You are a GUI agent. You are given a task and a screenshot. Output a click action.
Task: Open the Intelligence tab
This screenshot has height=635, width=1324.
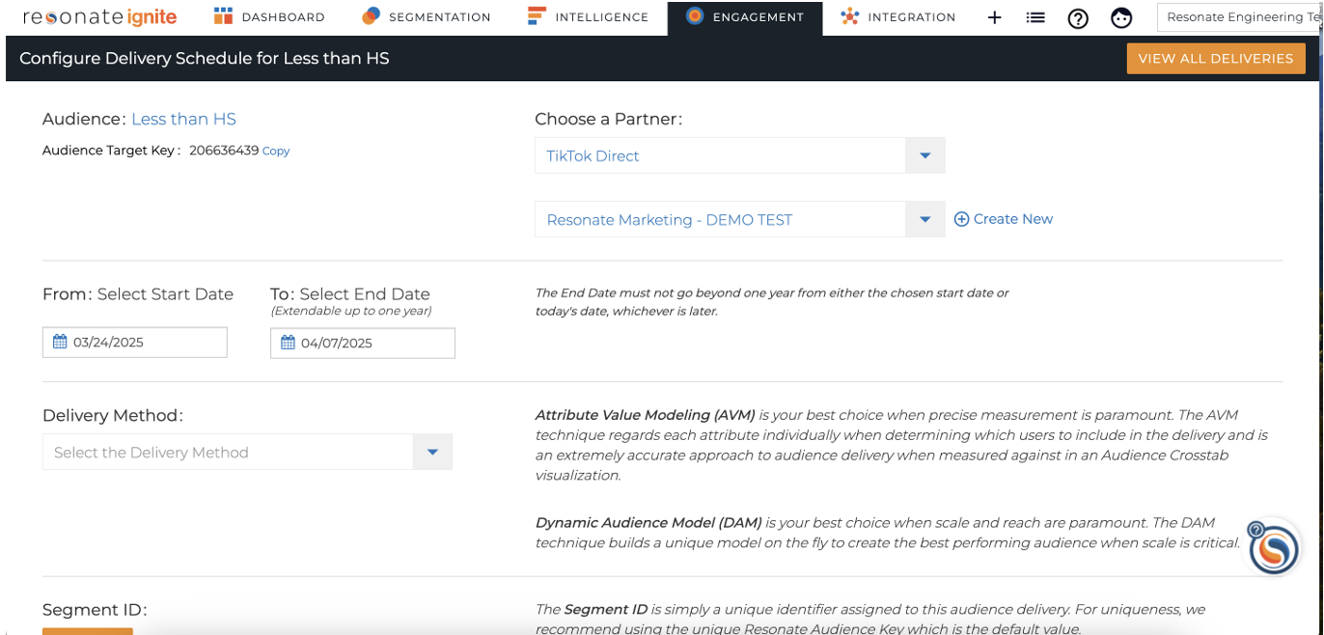coord(588,17)
